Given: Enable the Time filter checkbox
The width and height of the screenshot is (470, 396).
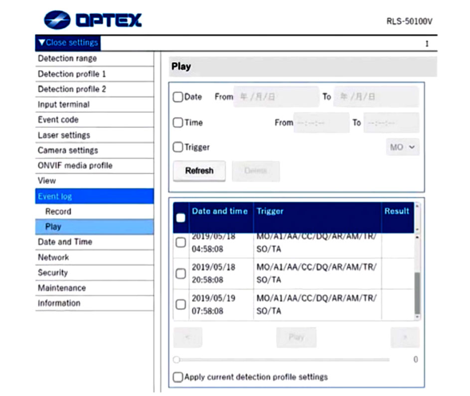Looking at the screenshot, I should (178, 123).
